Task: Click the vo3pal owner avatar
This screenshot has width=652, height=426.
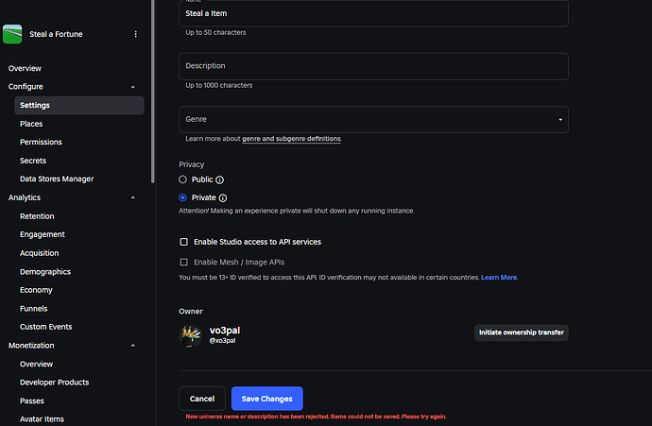Action: [x=192, y=334]
